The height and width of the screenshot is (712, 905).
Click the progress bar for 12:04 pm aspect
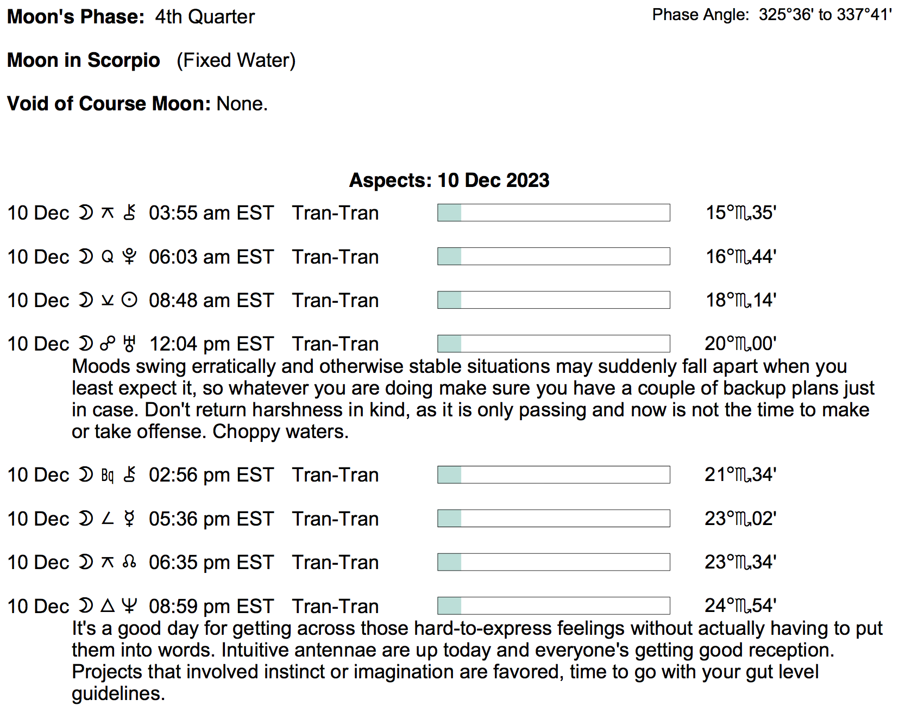pyautogui.click(x=554, y=343)
